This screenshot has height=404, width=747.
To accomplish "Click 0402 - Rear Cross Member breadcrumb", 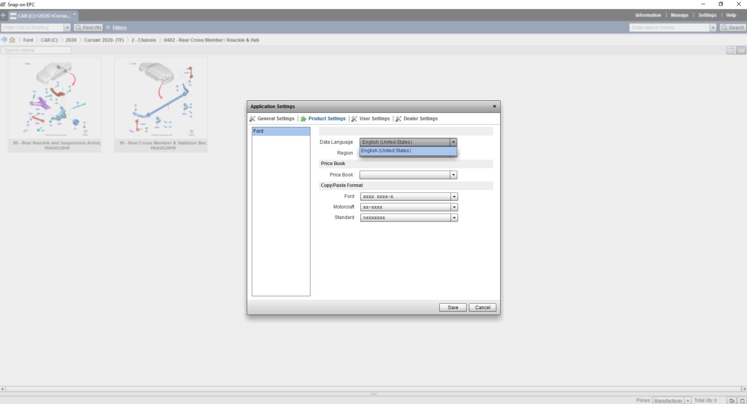I will point(211,40).
